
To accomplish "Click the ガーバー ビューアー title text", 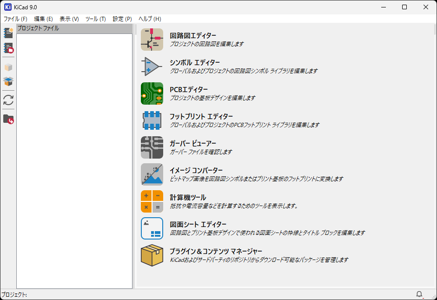I will coord(193,144).
